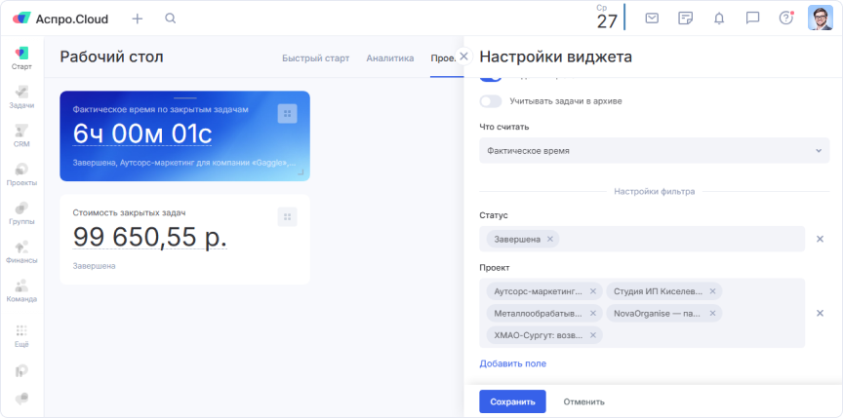
Task: Click the Аспро.Cloud logo
Action: [x=60, y=19]
